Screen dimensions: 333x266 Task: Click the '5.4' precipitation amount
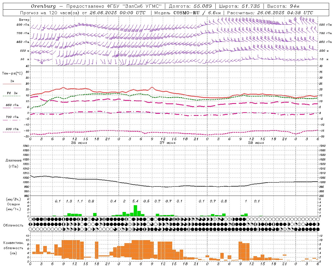coord(135,201)
